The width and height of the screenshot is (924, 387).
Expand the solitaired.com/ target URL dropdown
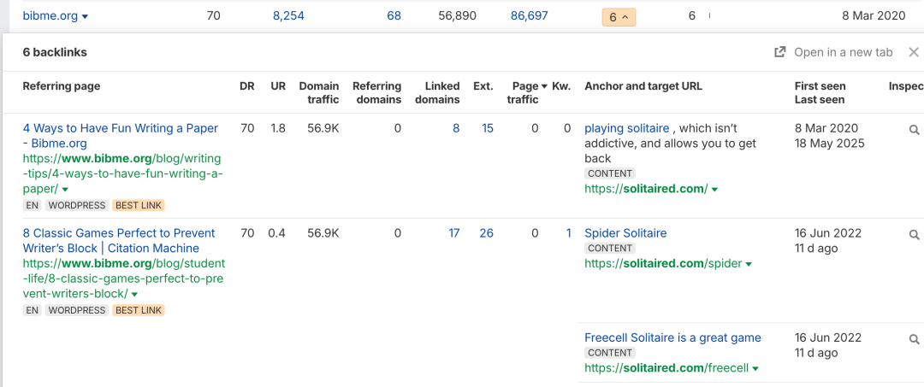(714, 190)
